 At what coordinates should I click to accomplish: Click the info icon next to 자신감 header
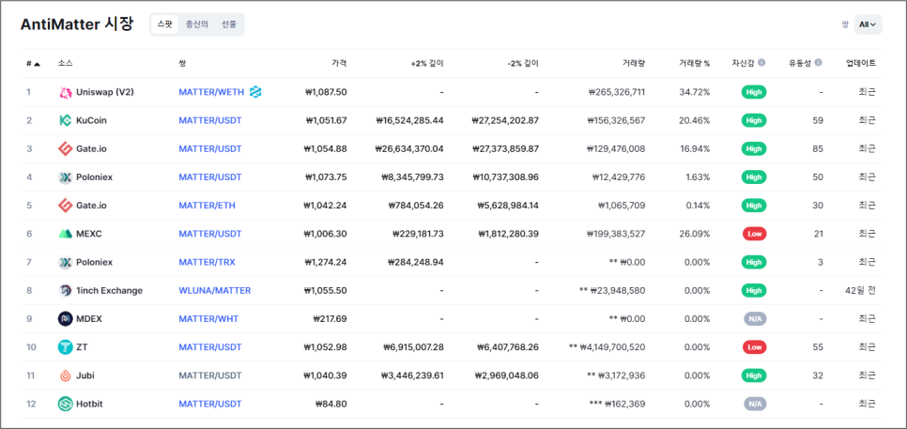click(x=761, y=63)
